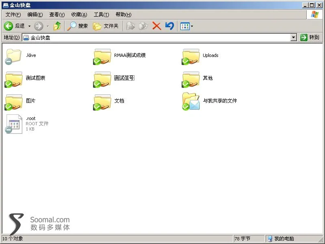Open the 文件(F) menu

13,15
